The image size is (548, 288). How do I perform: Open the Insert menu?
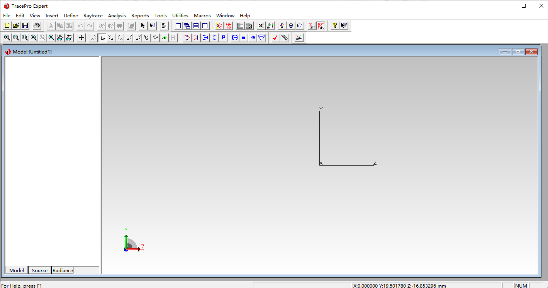pyautogui.click(x=52, y=16)
